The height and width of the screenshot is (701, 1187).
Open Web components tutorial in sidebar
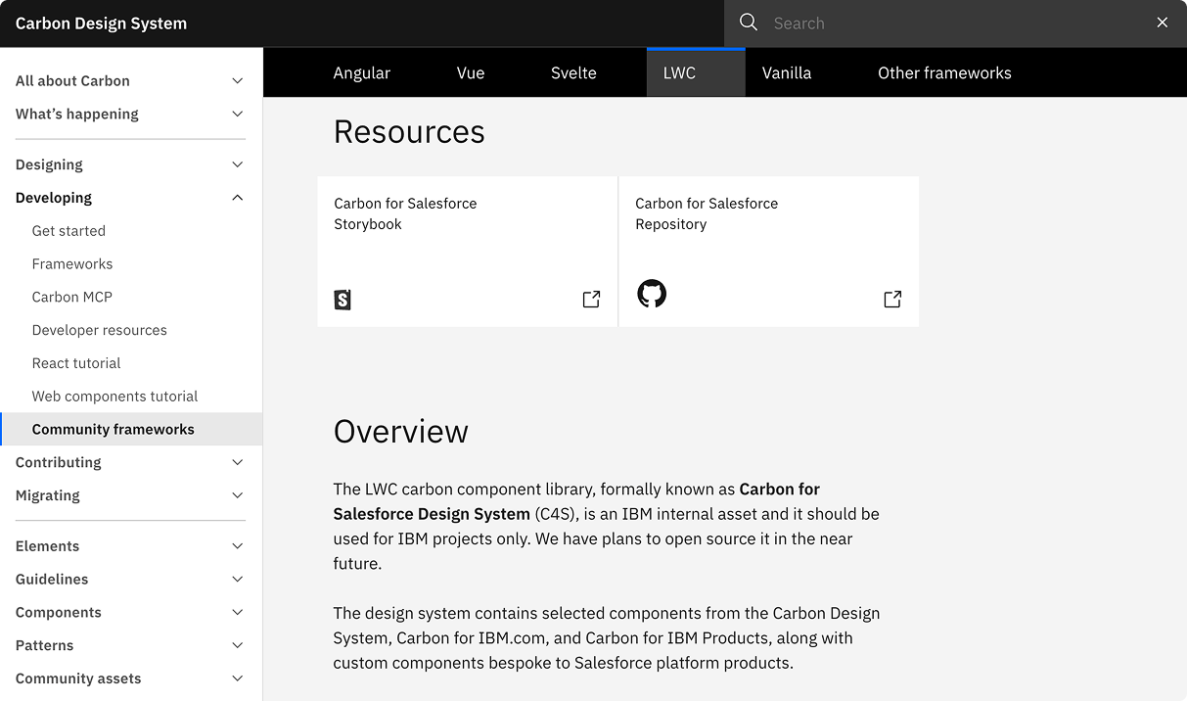click(131, 397)
